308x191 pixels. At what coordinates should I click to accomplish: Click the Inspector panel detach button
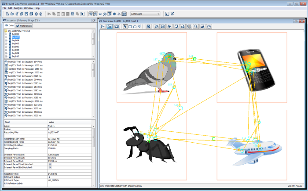[93, 20]
